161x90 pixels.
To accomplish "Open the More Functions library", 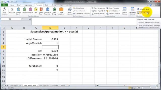I will point(61,11).
